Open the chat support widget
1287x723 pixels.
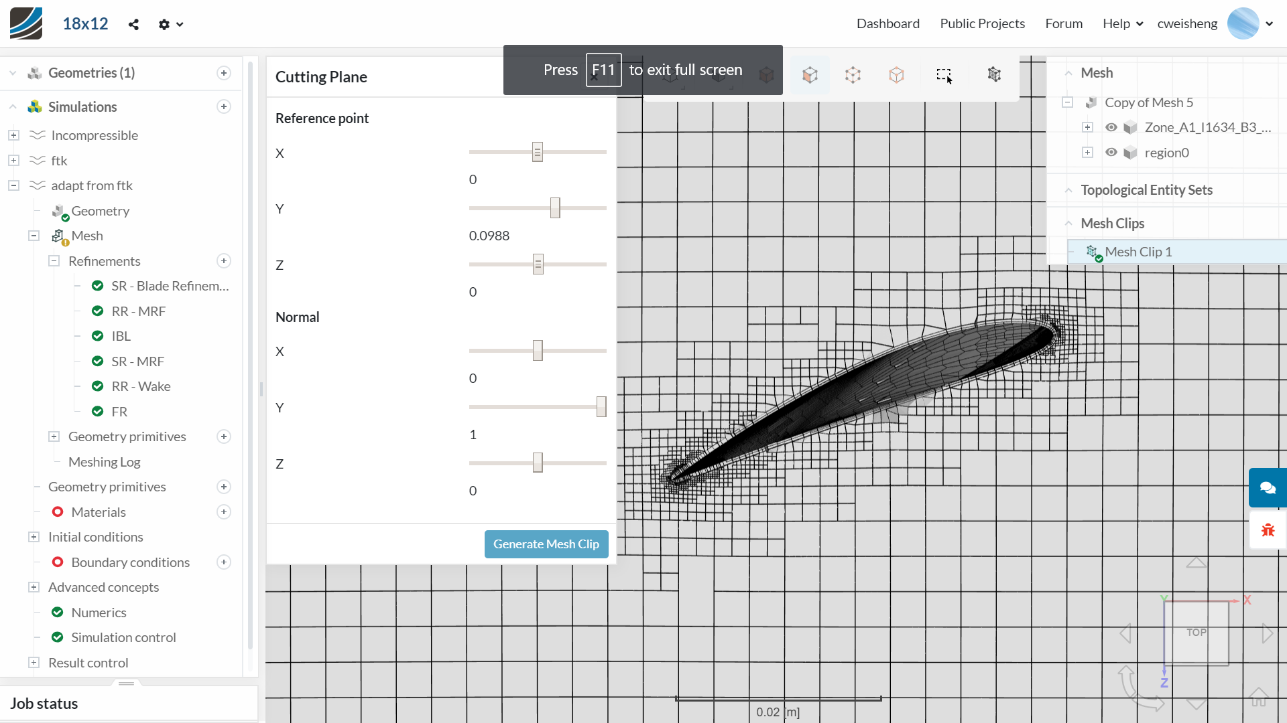tap(1268, 487)
